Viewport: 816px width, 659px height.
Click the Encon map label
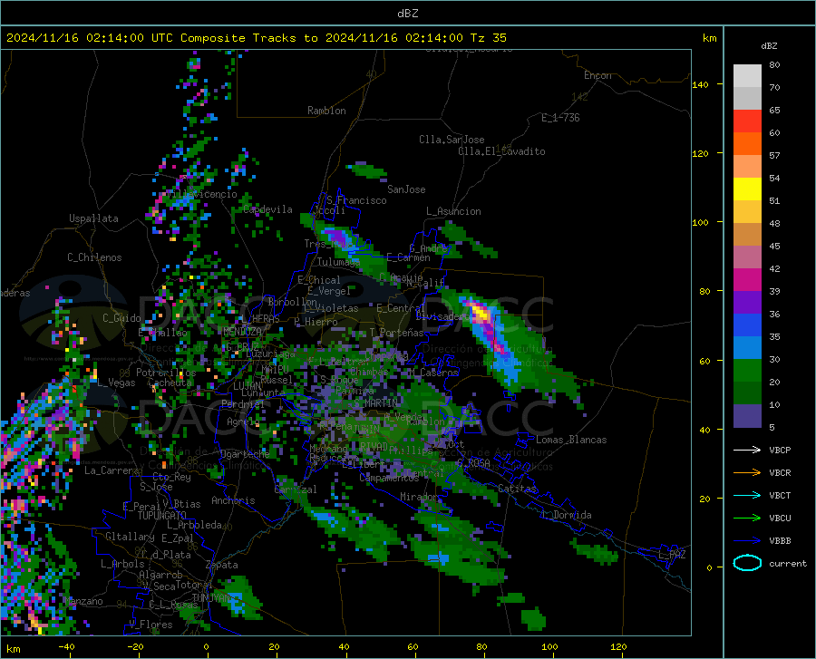tap(597, 75)
